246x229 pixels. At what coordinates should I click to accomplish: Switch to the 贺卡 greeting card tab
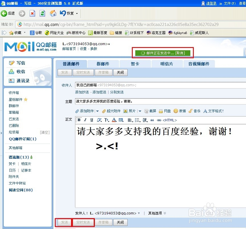tap(135, 64)
